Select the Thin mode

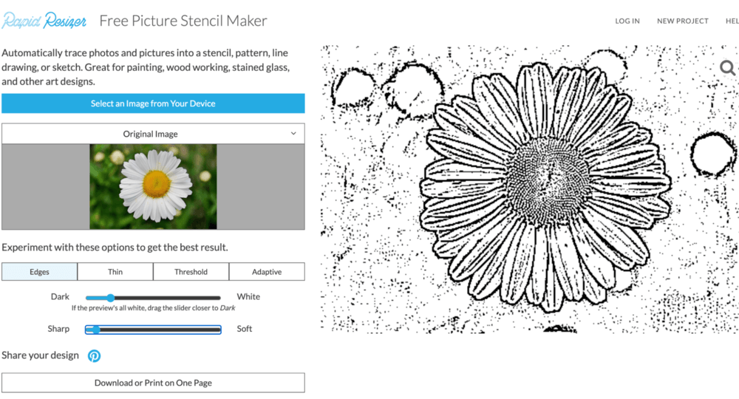pos(115,272)
